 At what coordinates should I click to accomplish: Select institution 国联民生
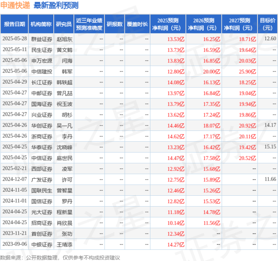[42, 190]
